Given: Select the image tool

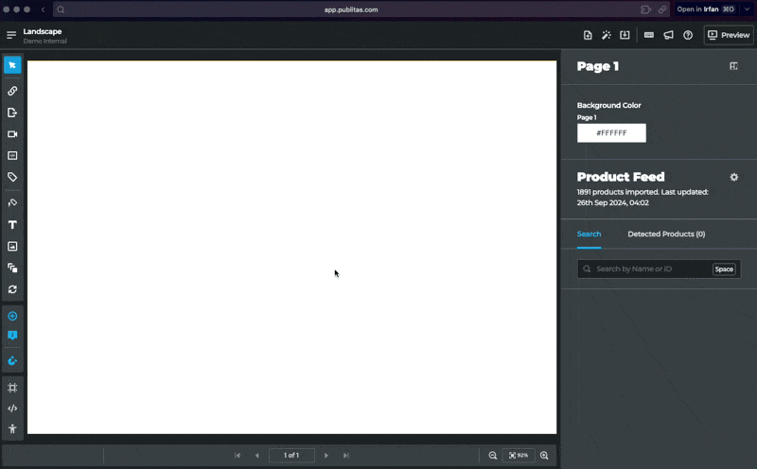Looking at the screenshot, I should [12, 246].
